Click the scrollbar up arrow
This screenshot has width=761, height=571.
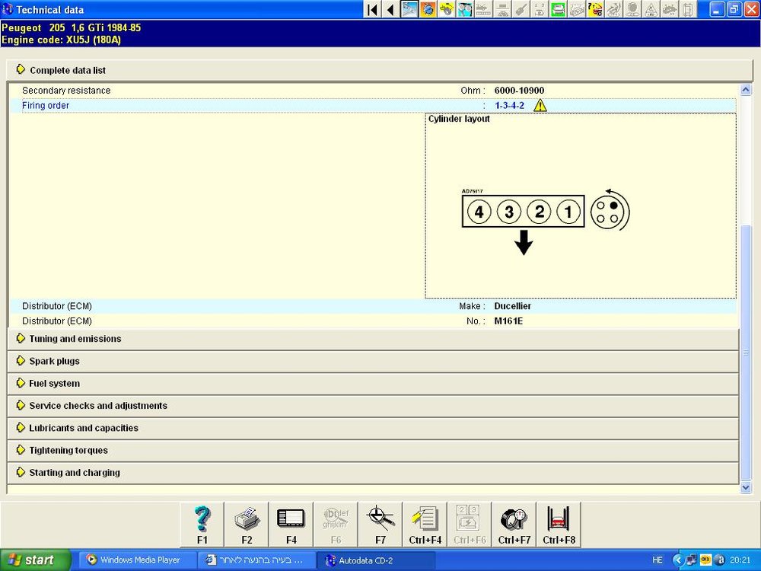click(746, 89)
